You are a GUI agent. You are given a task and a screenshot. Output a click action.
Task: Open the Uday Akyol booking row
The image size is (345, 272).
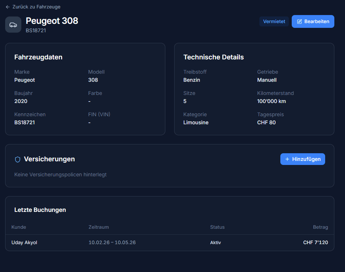coord(24,243)
